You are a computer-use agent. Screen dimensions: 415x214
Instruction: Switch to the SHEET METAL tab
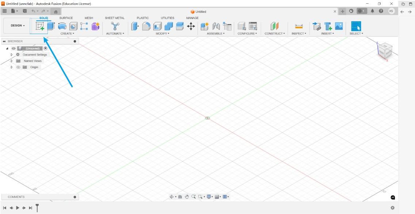tap(115, 18)
